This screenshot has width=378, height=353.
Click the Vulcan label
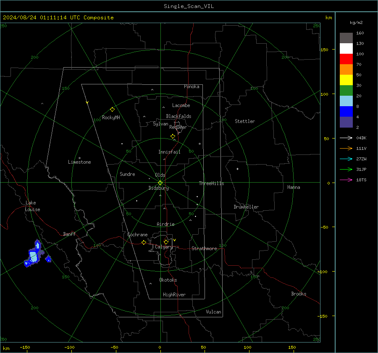tap(213, 312)
